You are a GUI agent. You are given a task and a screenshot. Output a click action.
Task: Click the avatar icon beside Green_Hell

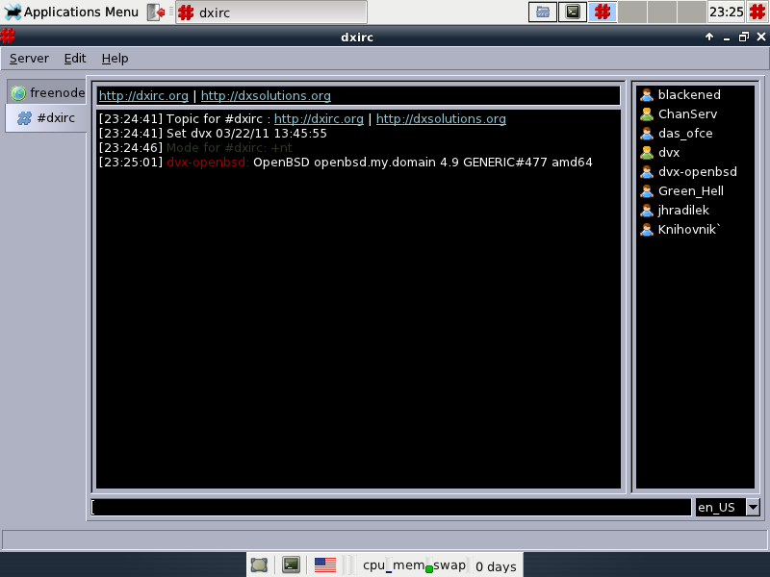click(647, 190)
